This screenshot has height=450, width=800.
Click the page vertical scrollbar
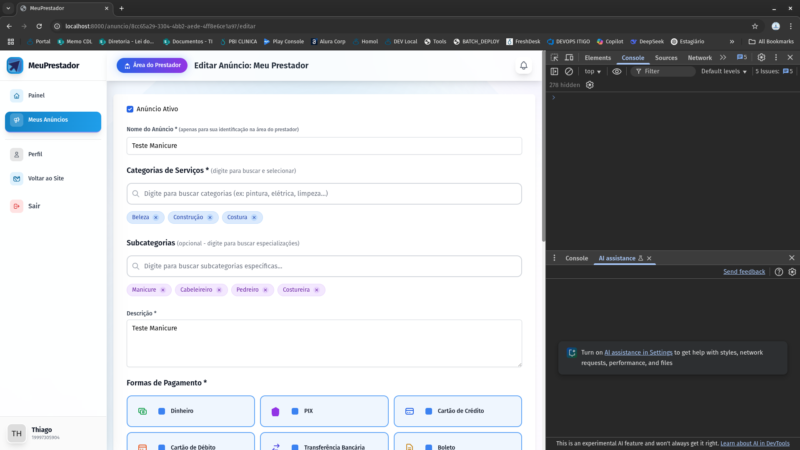tap(543, 146)
